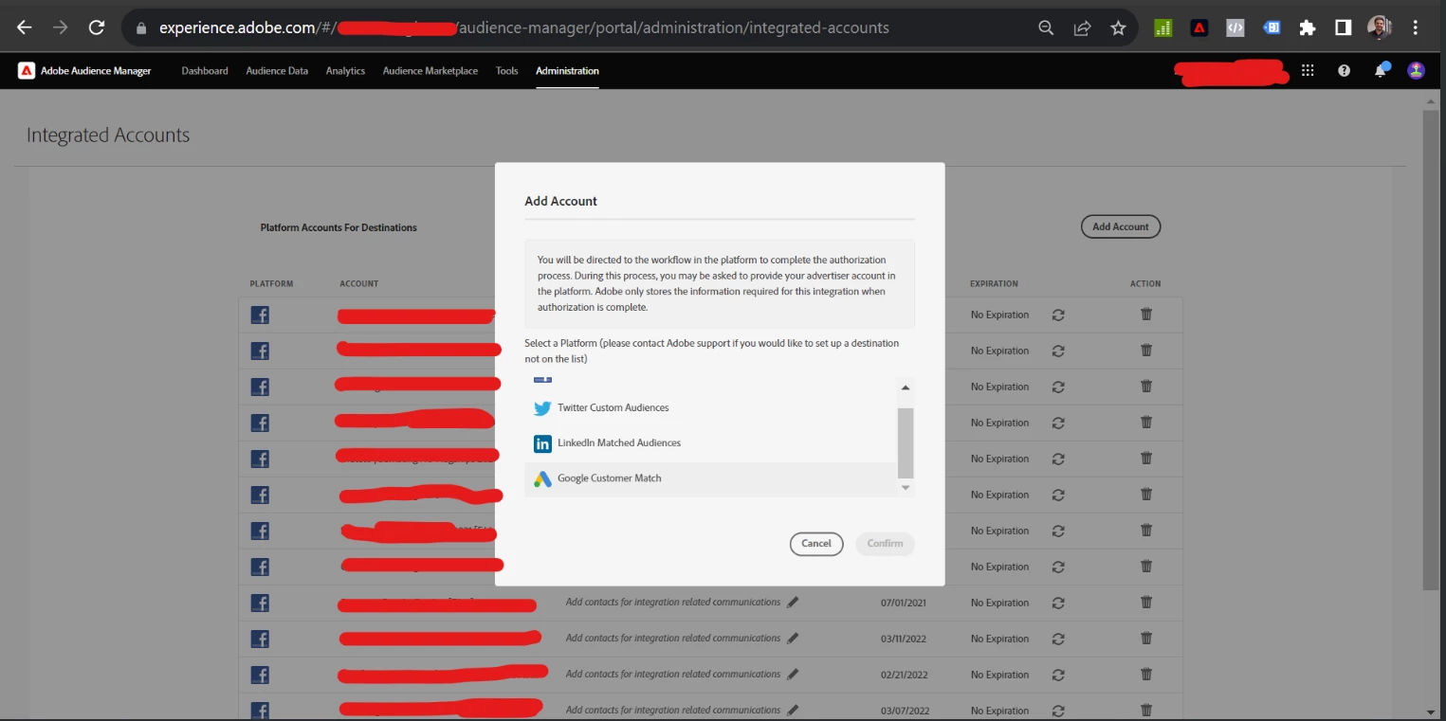The width and height of the screenshot is (1446, 721).
Task: Bookmark this page with the star
Action: click(1118, 28)
